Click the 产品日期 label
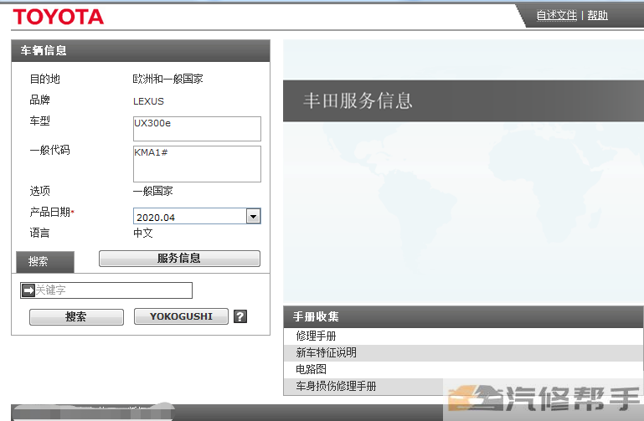644x421 pixels. click(x=50, y=212)
